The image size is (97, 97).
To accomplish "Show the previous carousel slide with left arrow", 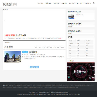I will pyautogui.click(x=4, y=20).
